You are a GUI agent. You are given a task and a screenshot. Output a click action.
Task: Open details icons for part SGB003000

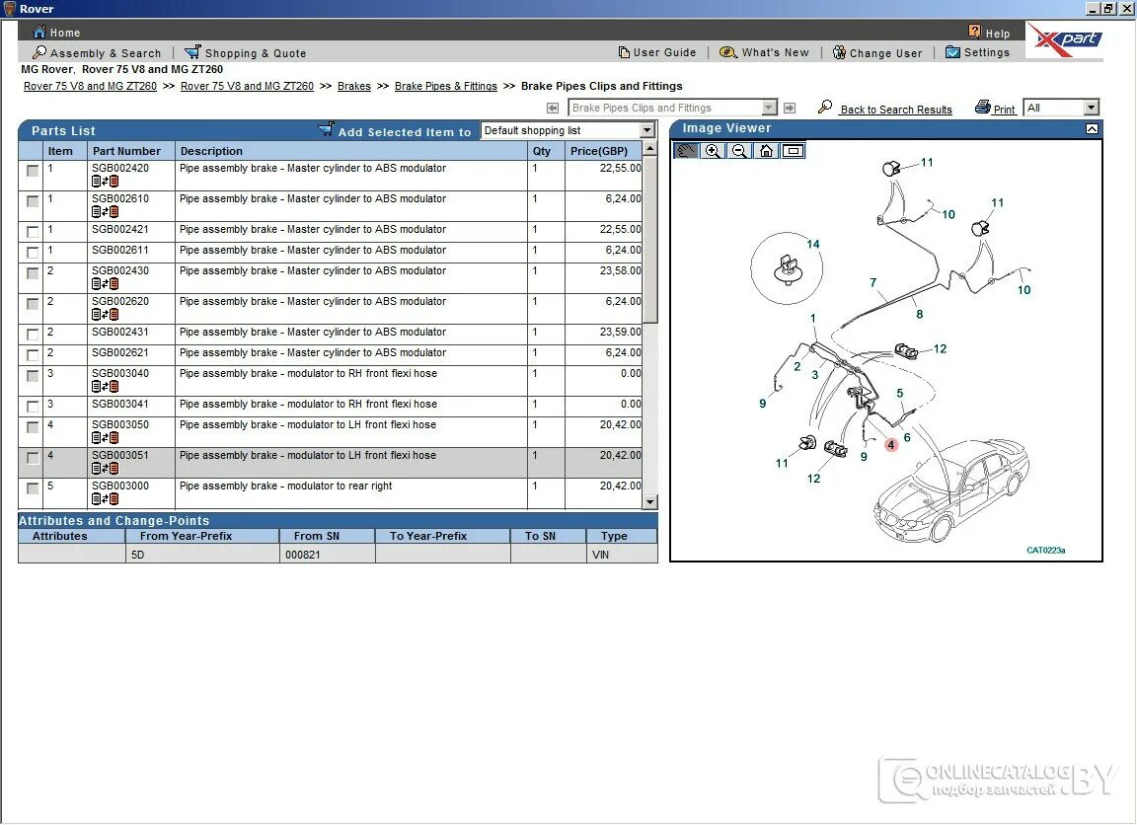pyautogui.click(x=106, y=498)
